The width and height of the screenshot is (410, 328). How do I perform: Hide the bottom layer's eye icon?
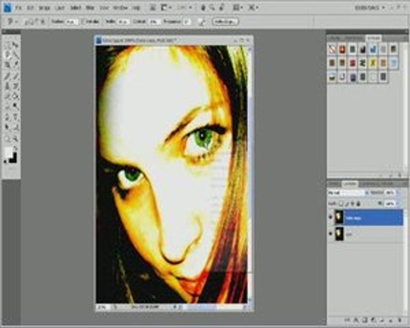(331, 234)
